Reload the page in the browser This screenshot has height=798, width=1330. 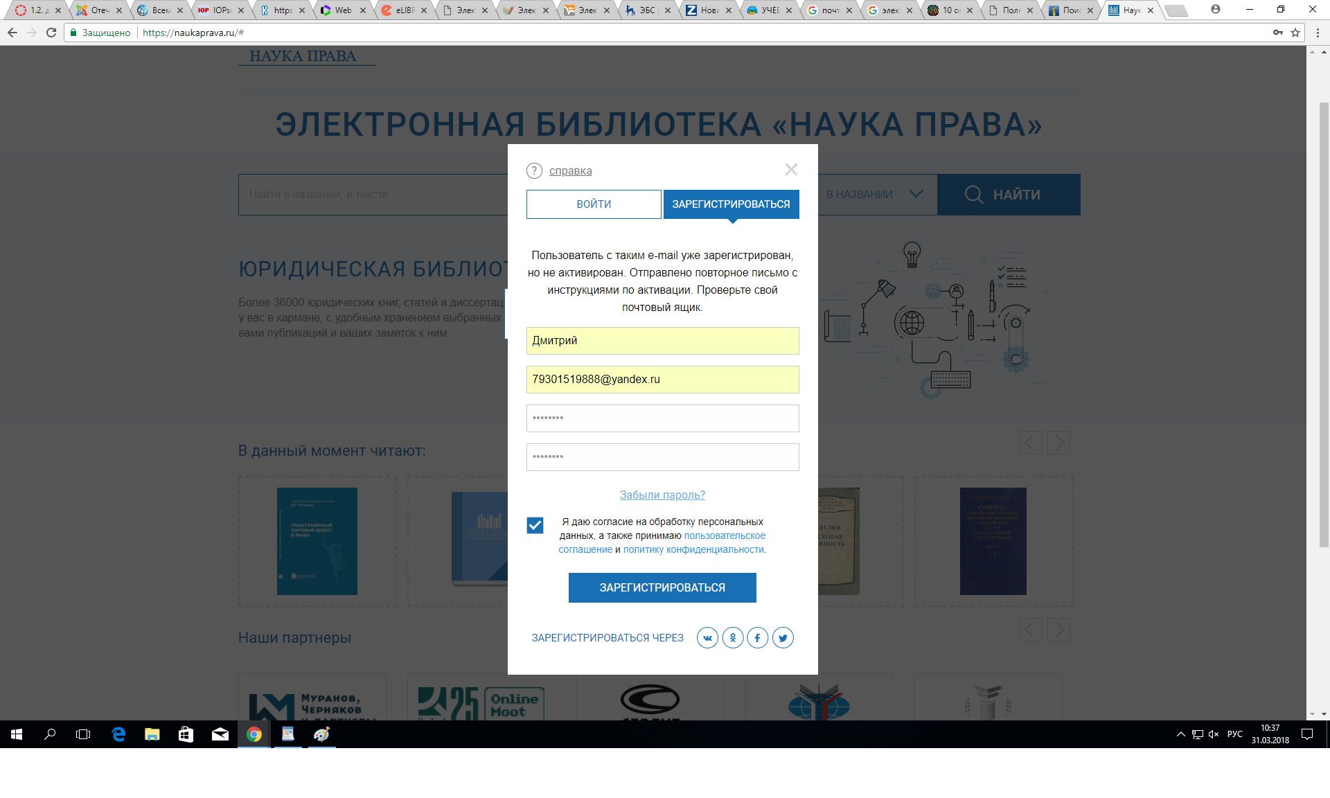click(x=51, y=33)
